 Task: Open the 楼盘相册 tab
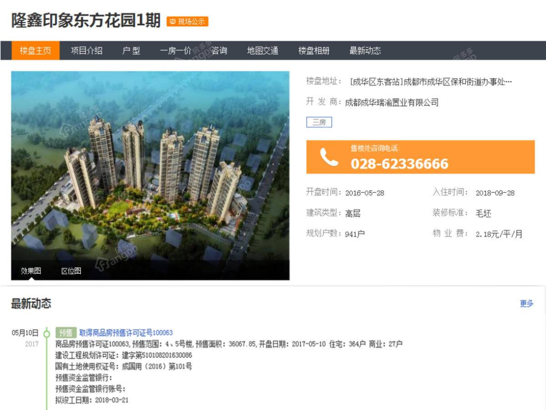tap(314, 51)
